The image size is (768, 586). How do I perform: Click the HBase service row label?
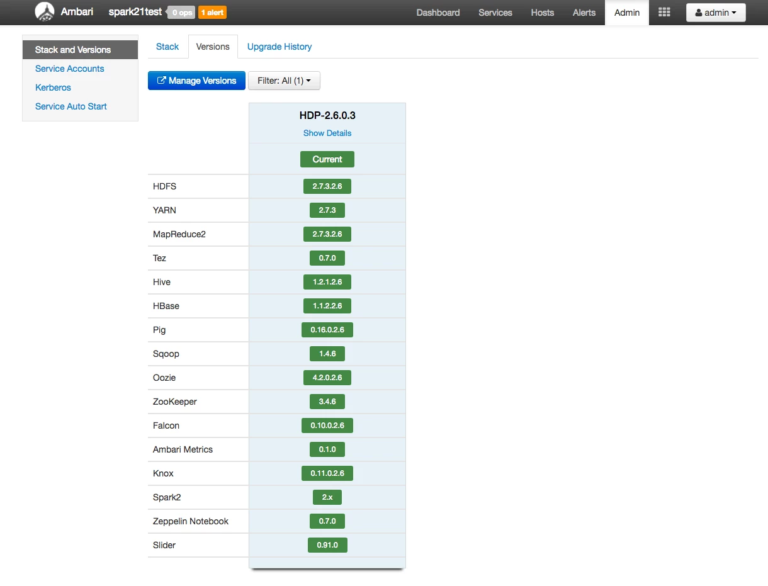pos(166,306)
